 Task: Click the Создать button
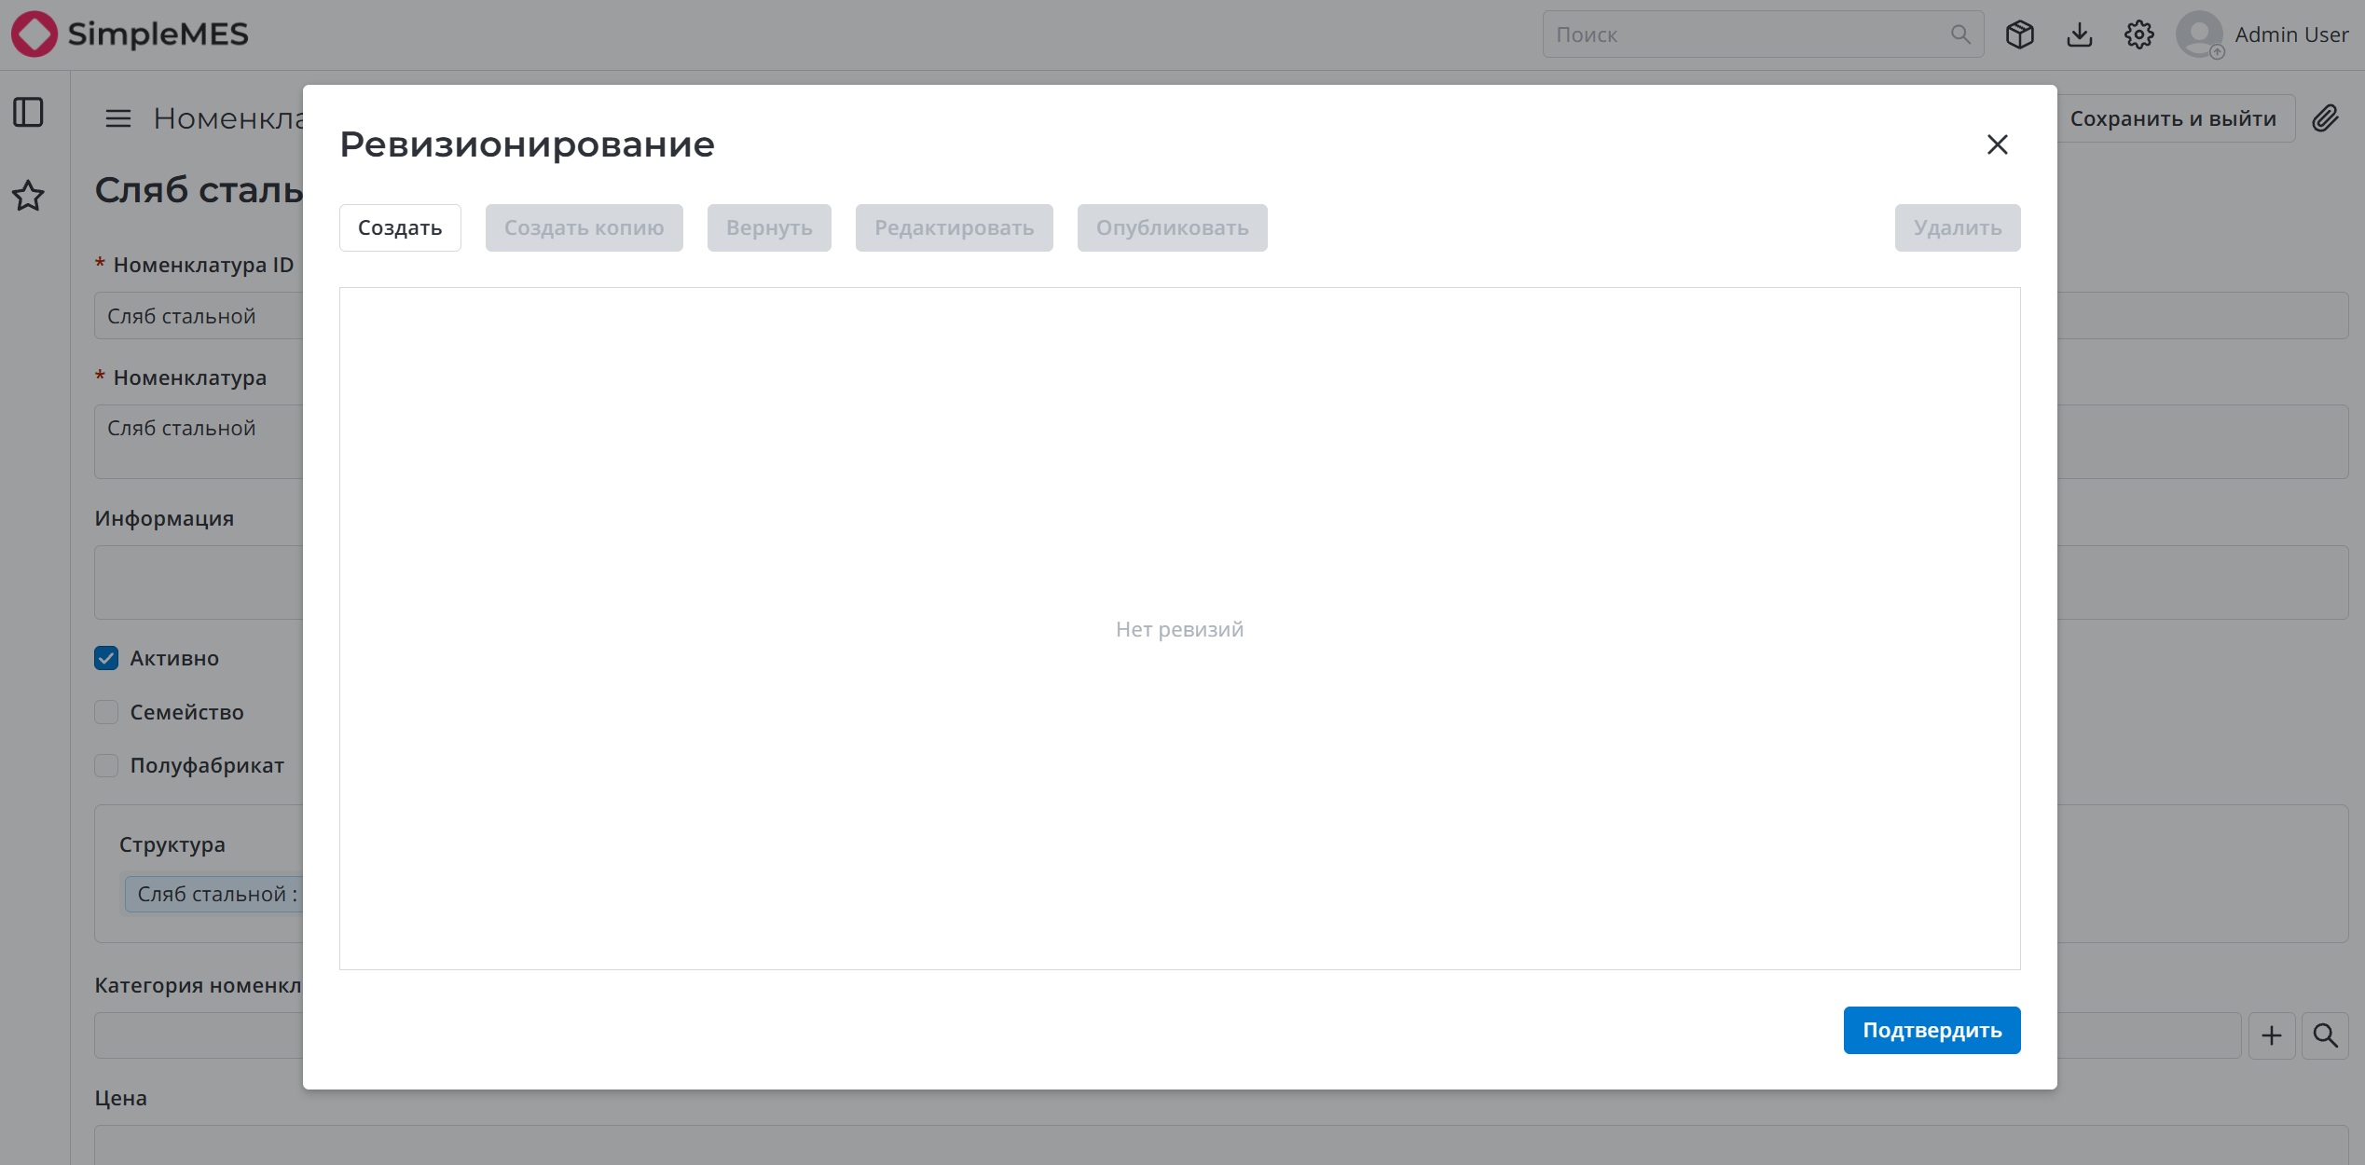pyautogui.click(x=400, y=227)
